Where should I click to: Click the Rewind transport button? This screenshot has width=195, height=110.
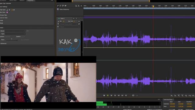coord(119,95)
